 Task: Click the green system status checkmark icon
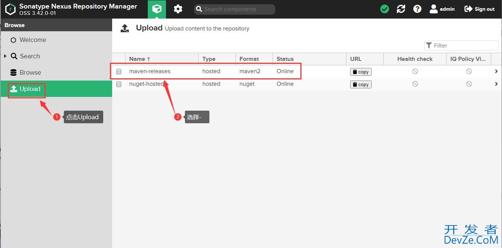(x=385, y=9)
